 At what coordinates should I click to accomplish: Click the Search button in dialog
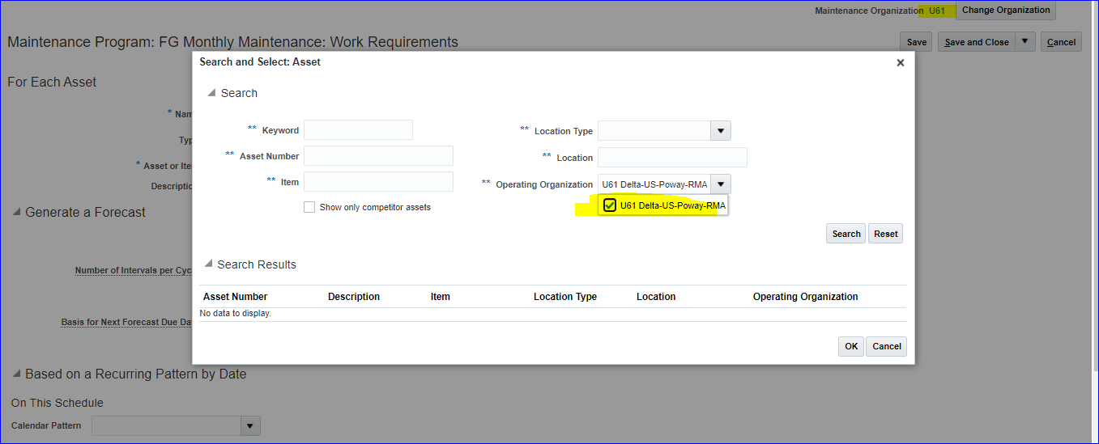tap(846, 234)
